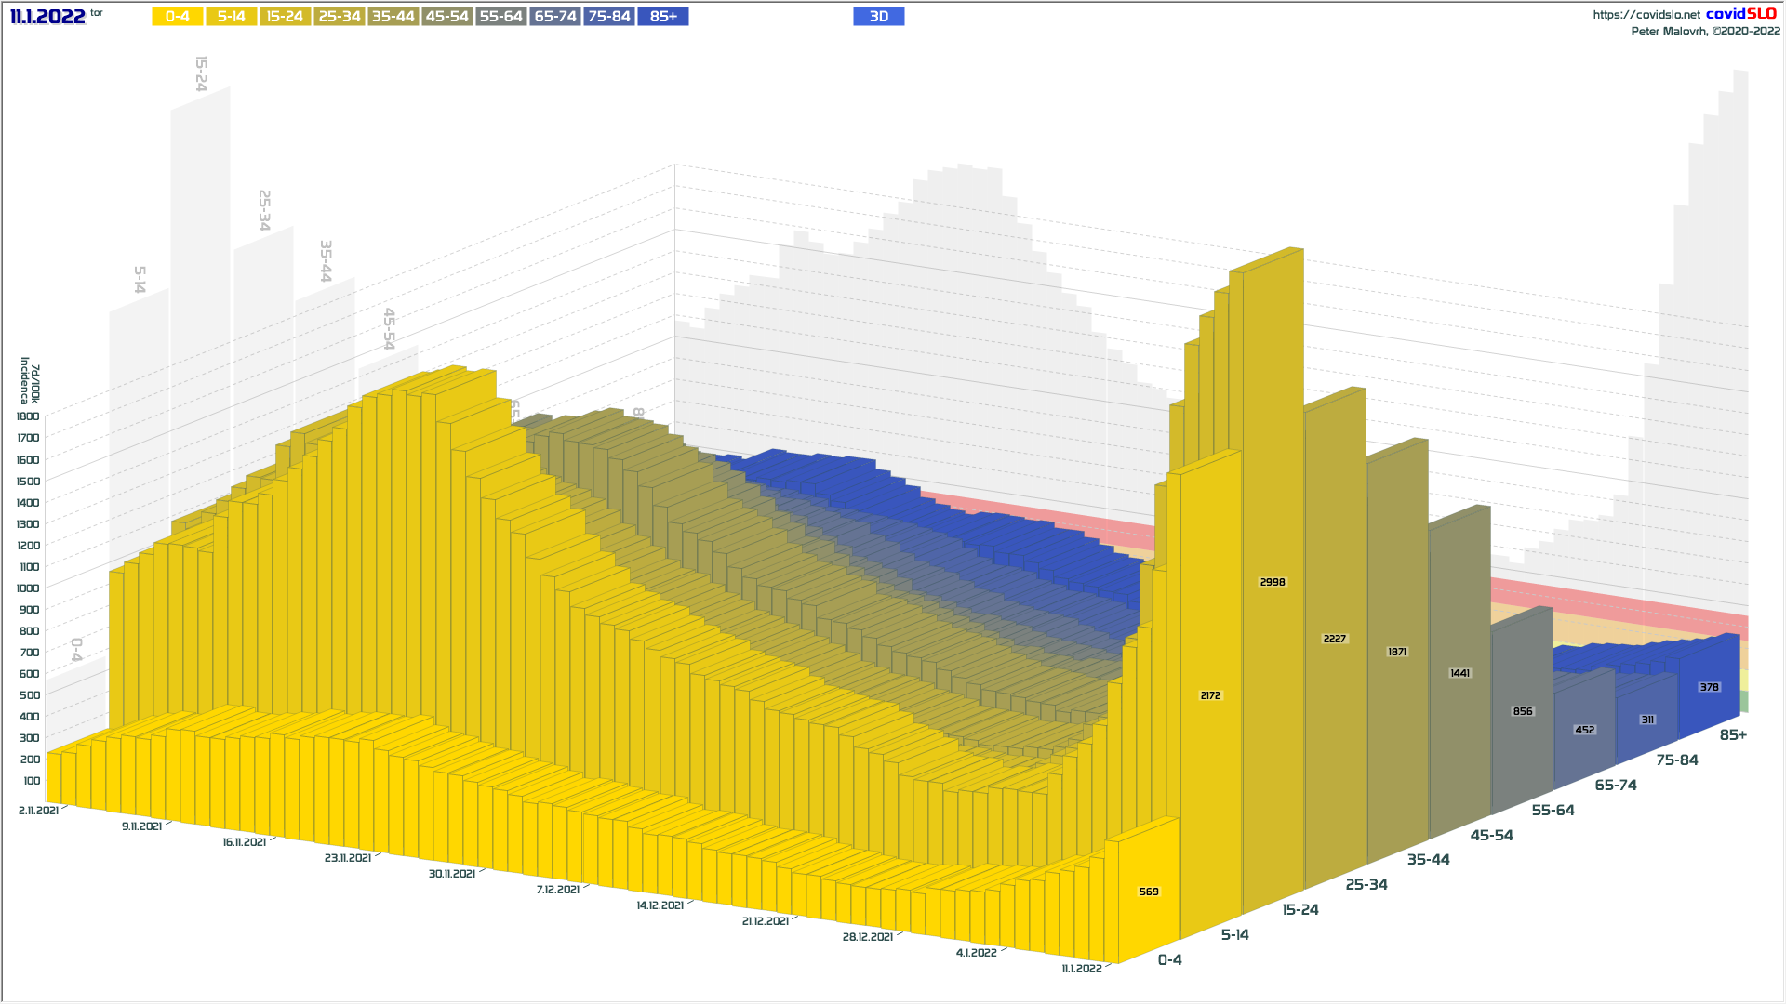This screenshot has height=1004, width=1786.
Task: Click the 2998 value label on the 15-24 bar
Action: coord(1272,582)
